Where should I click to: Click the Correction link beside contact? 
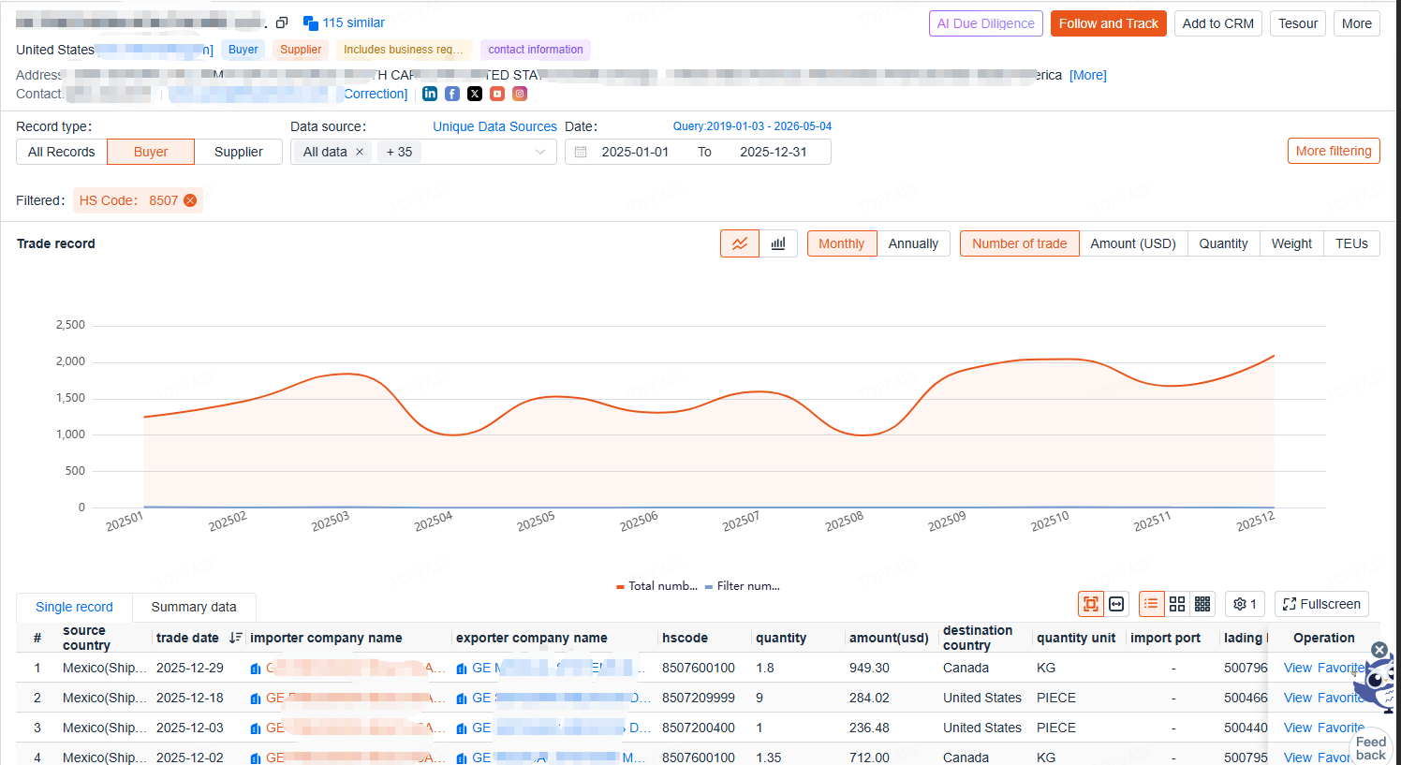[x=376, y=94]
